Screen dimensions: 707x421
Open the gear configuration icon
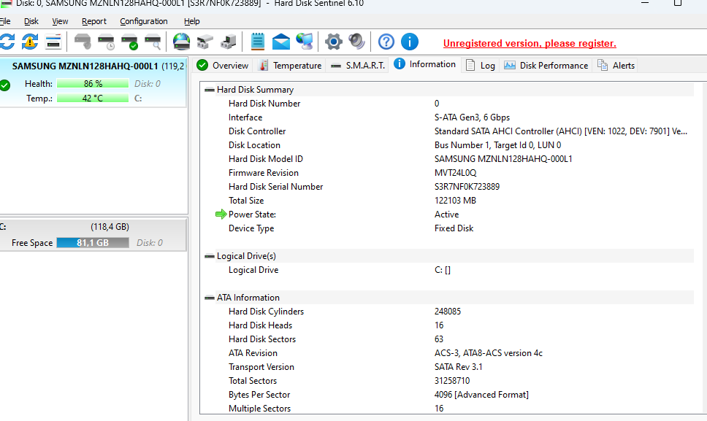point(334,42)
